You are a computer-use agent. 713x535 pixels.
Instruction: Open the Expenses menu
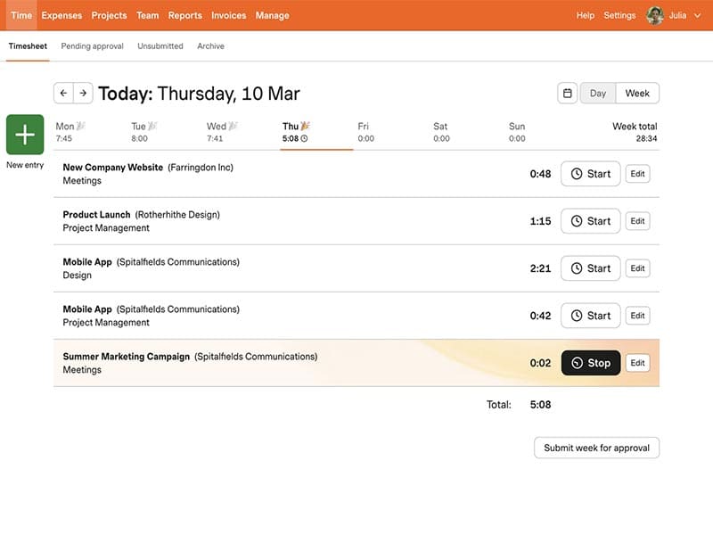click(61, 15)
